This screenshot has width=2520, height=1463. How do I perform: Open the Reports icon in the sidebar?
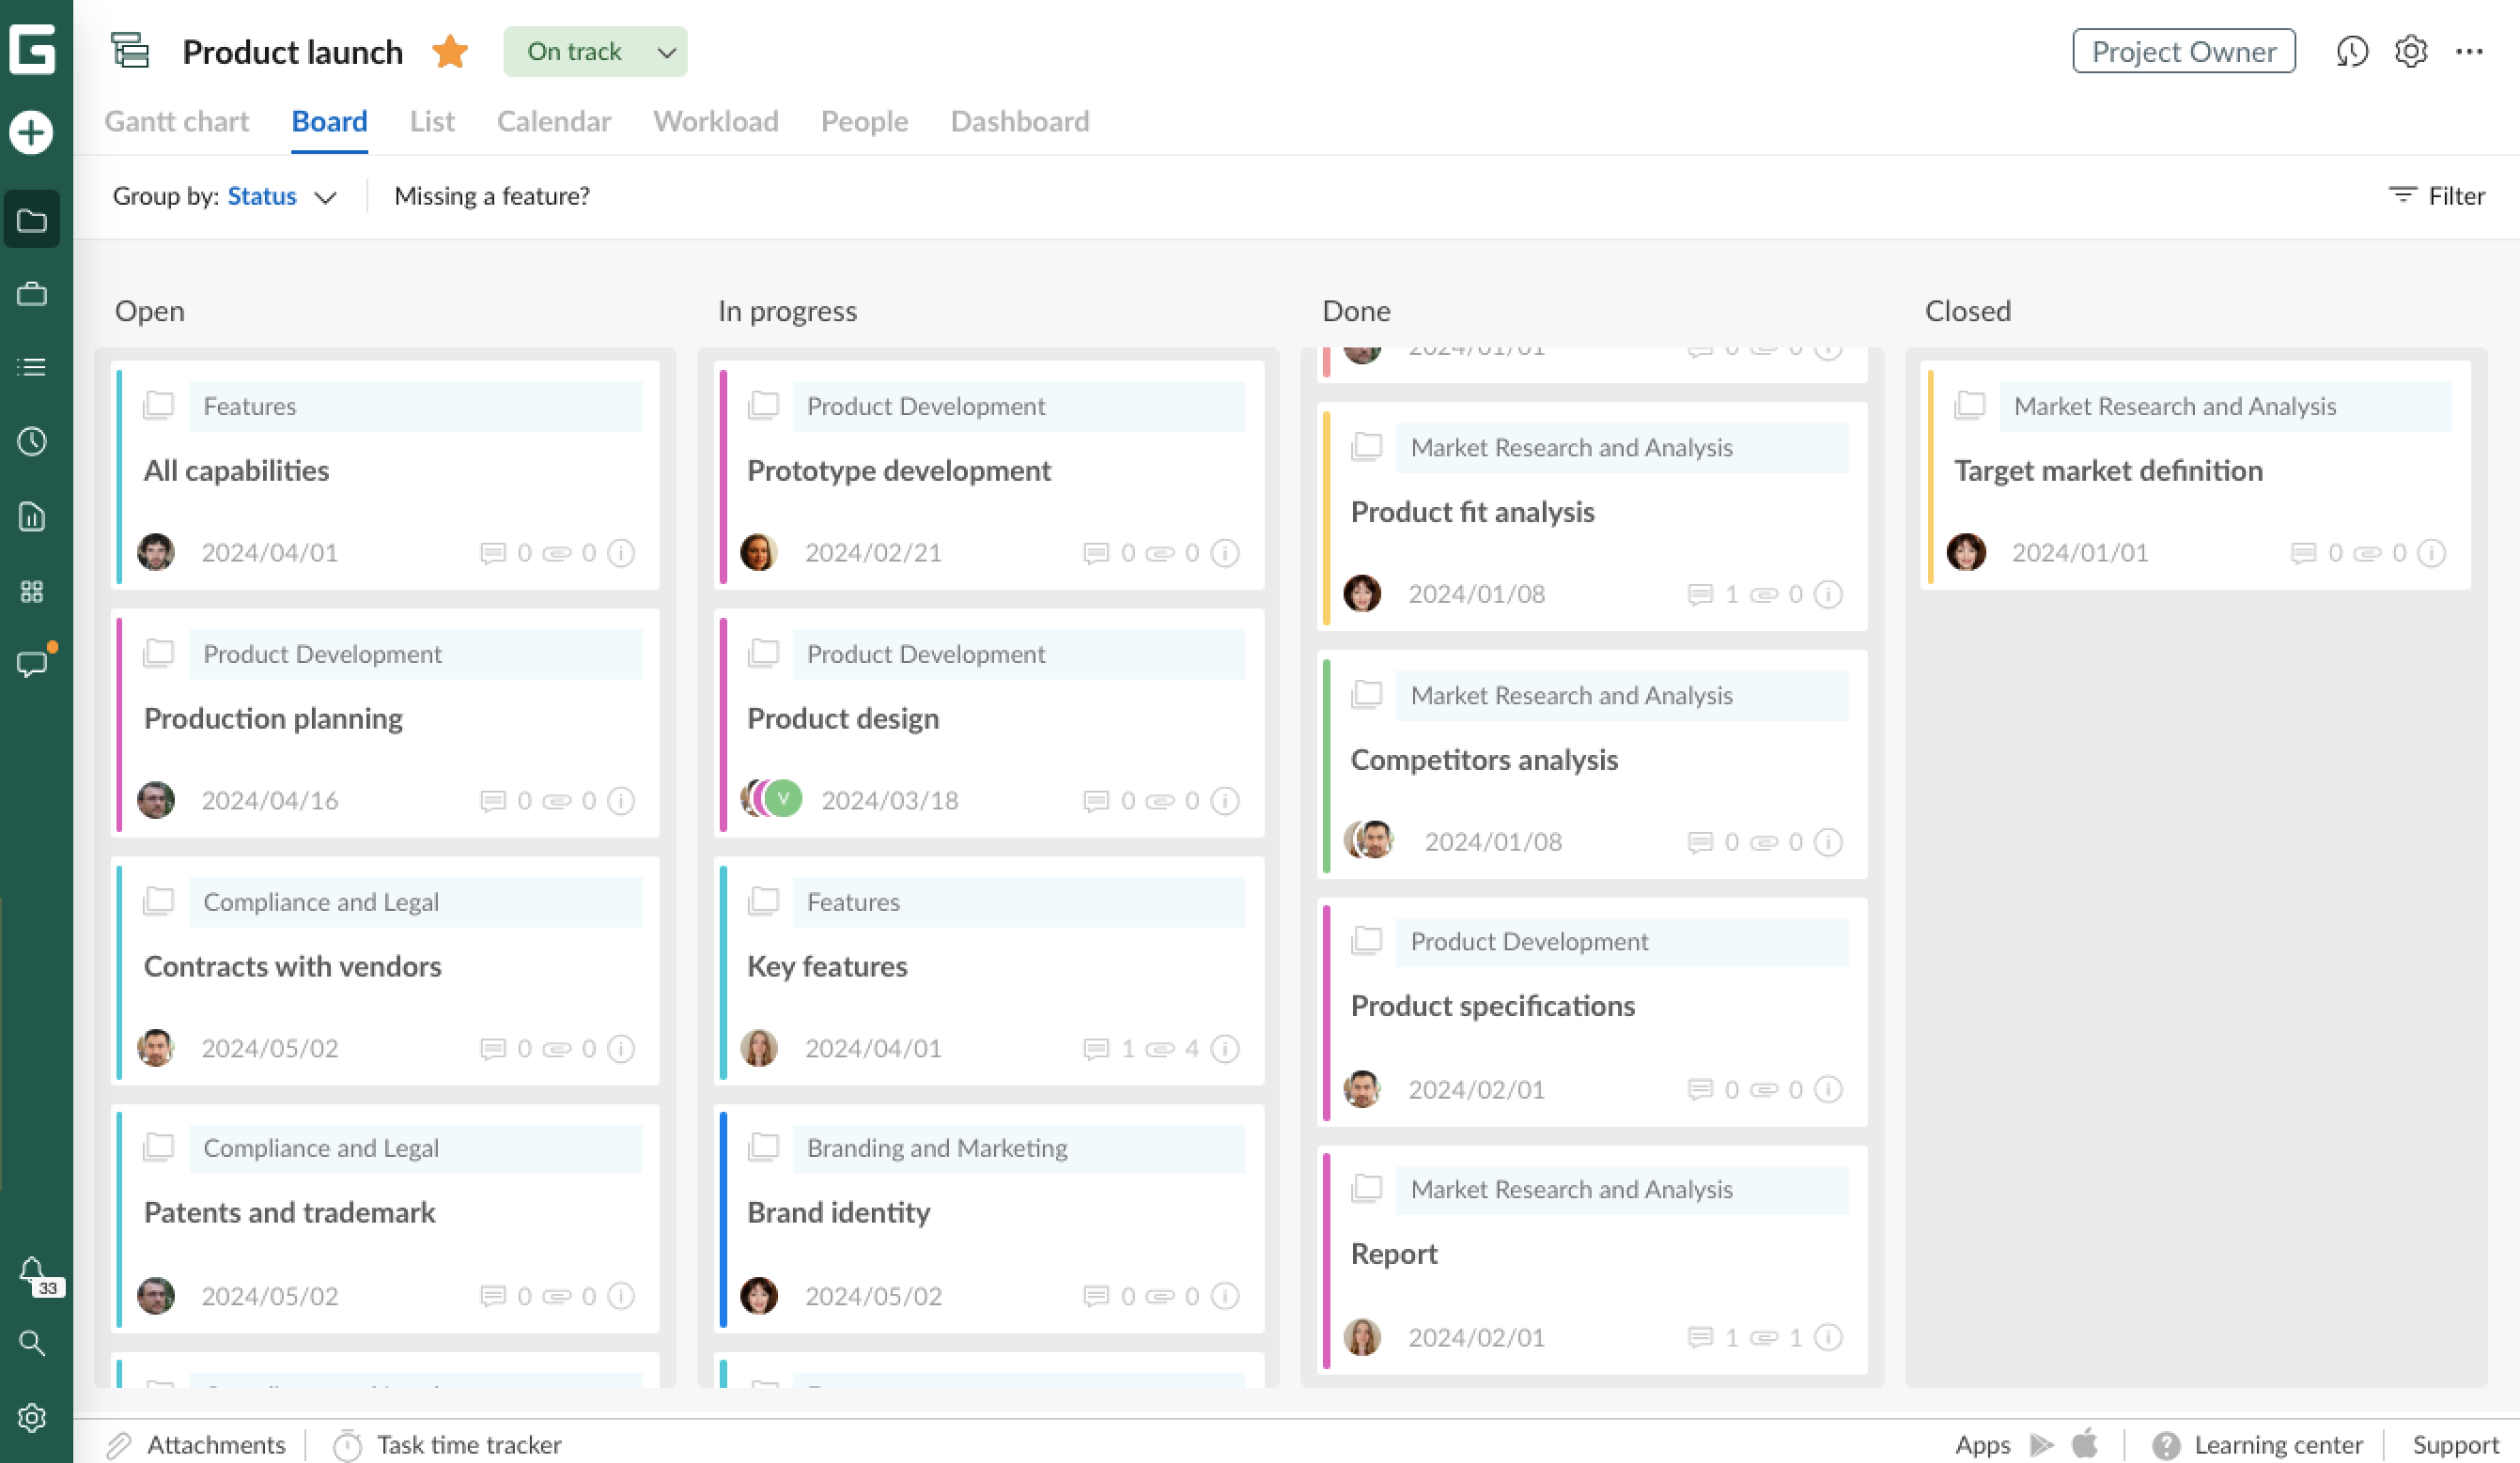32,516
